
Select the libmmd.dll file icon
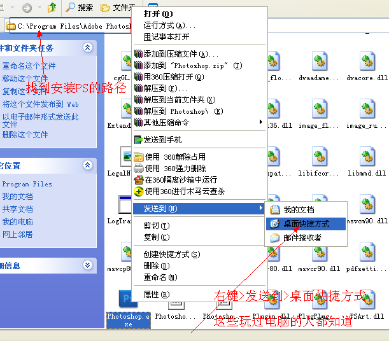point(367,157)
